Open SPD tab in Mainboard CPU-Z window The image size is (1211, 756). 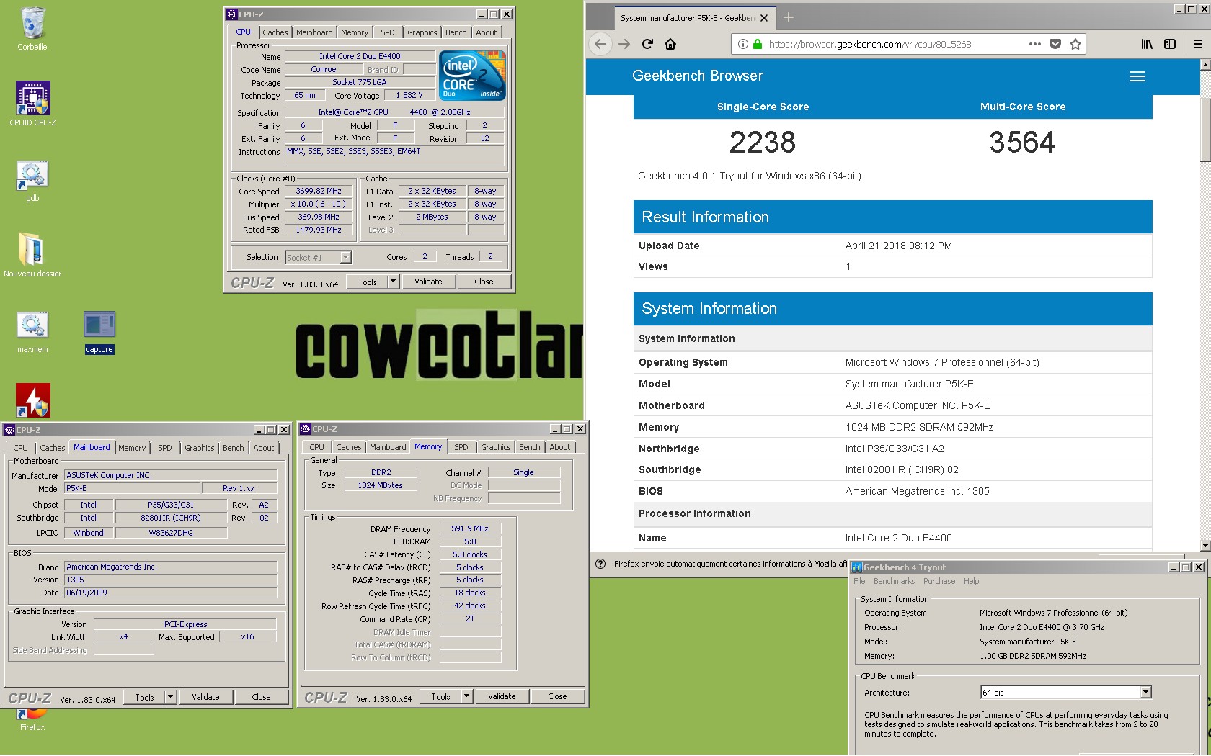pyautogui.click(x=165, y=448)
